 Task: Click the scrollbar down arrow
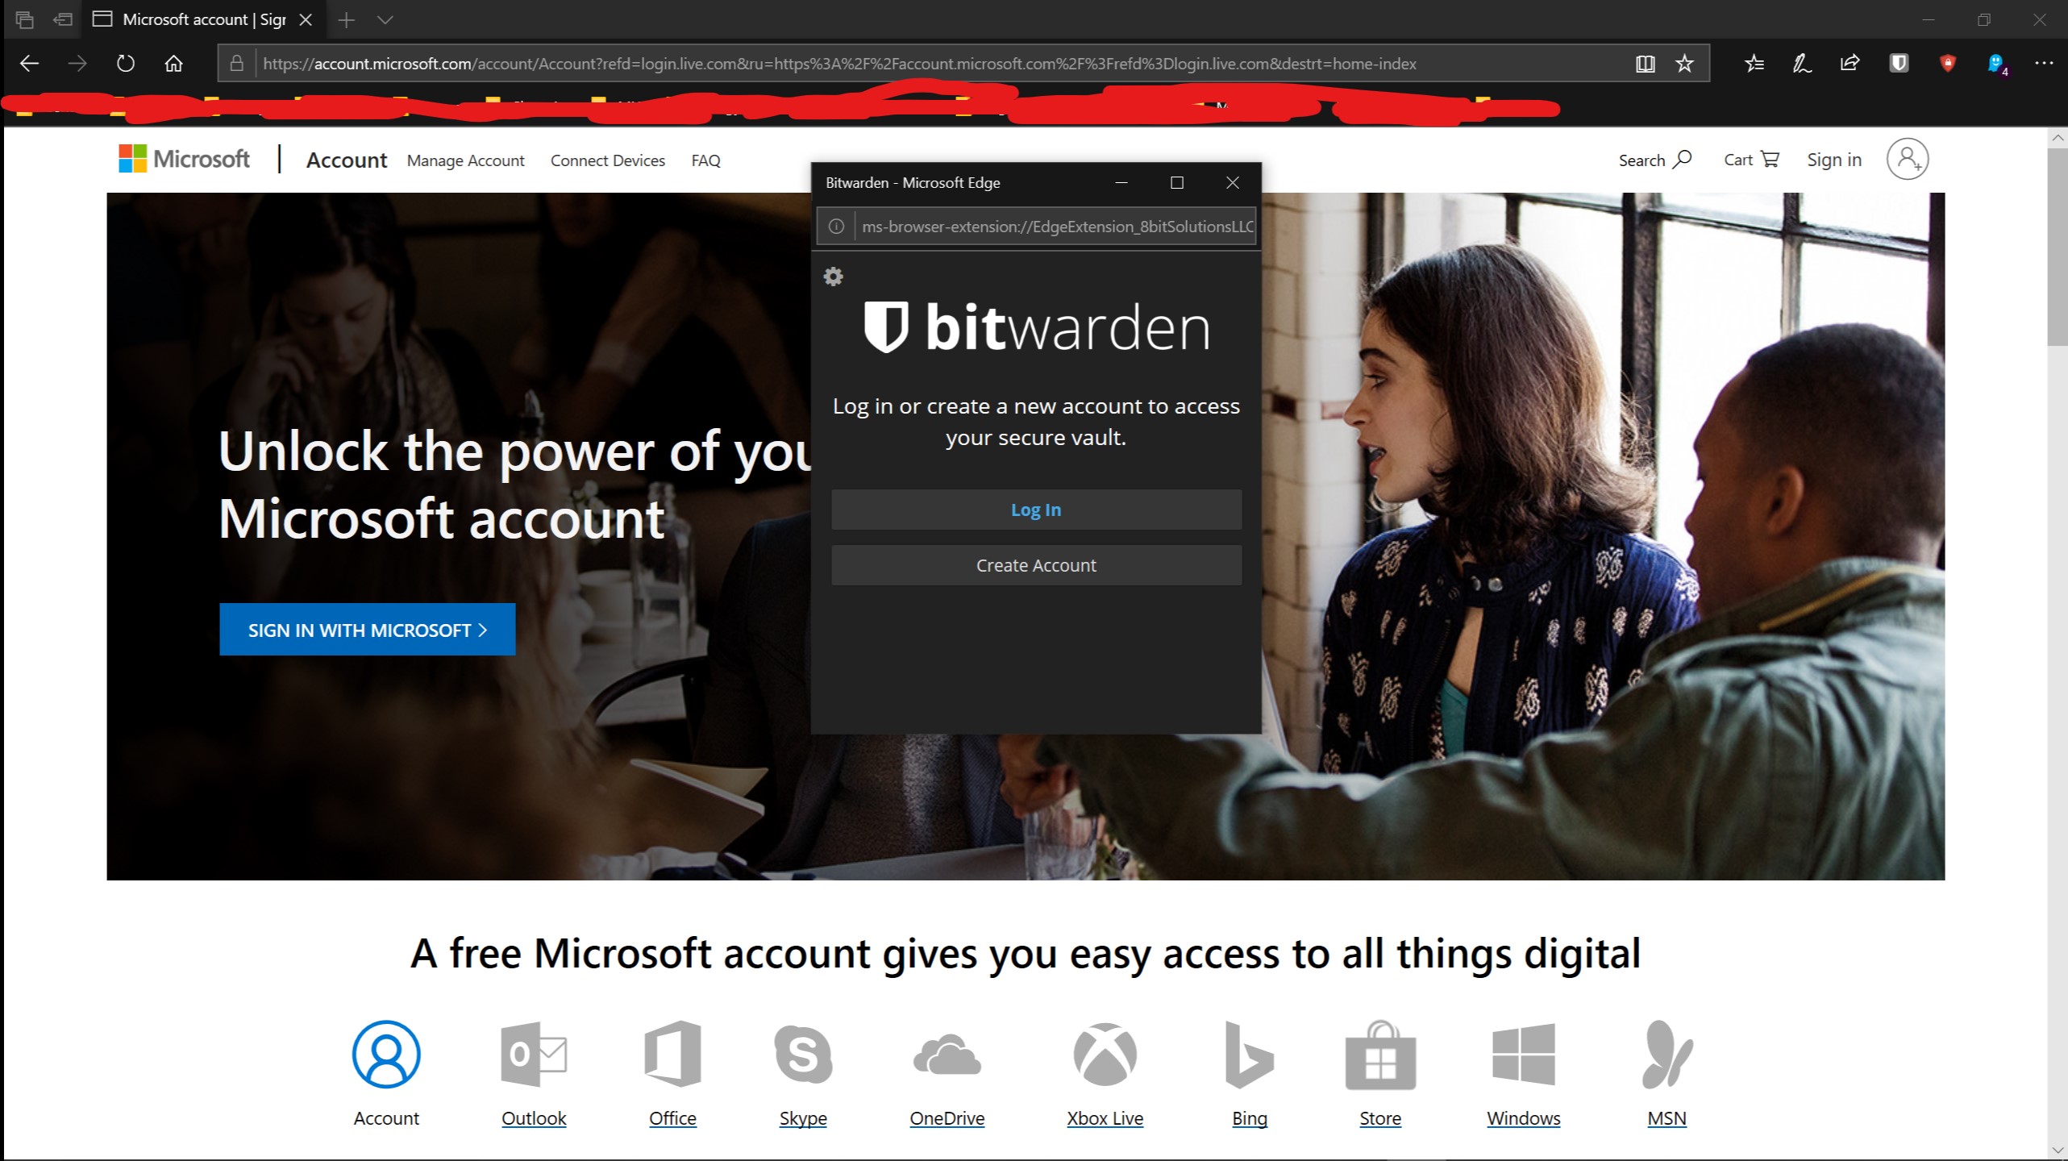tap(2058, 1151)
